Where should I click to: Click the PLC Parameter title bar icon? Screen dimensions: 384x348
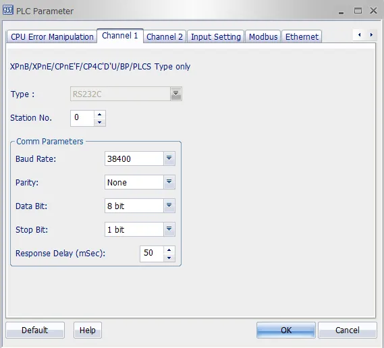point(8,10)
